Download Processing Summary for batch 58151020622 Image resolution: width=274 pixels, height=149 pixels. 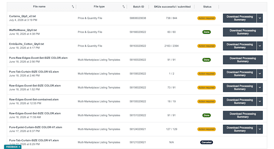coord(243,115)
